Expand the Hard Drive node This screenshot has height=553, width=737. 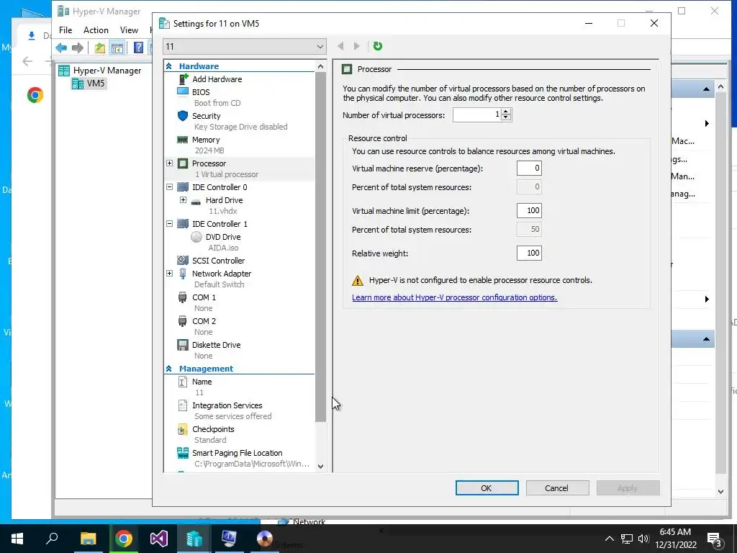184,200
